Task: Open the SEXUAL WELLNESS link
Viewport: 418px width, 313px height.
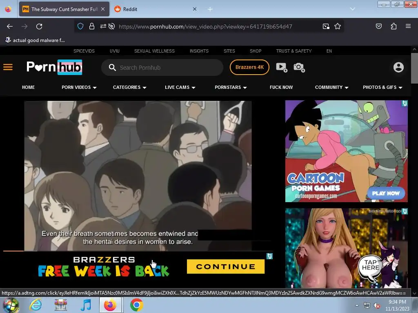Action: point(154,51)
